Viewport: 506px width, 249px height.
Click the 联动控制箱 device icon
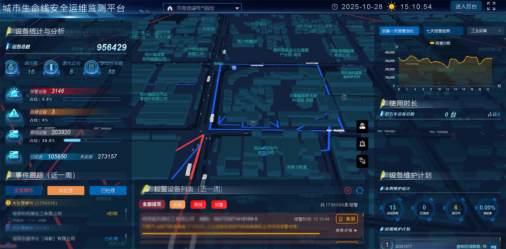91,67
